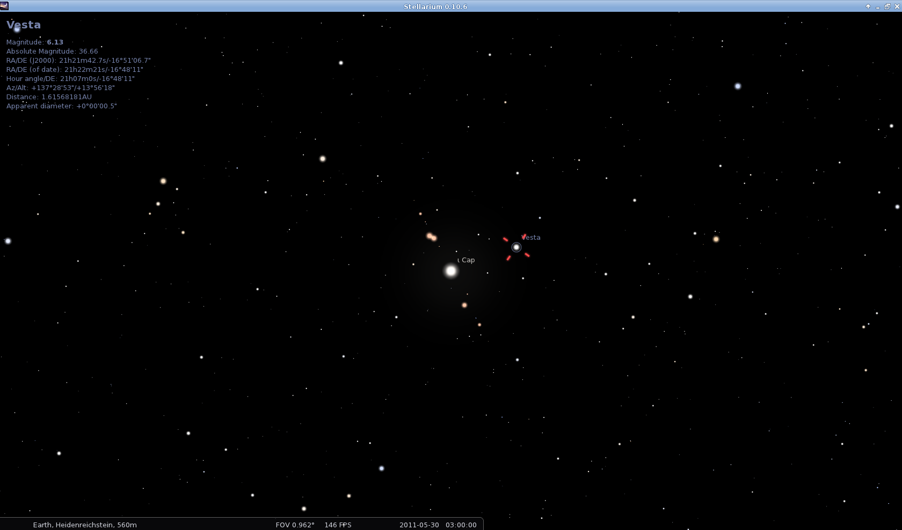Click the 'Apparent diameter' info line
Image resolution: width=902 pixels, height=530 pixels.
[x=61, y=106]
